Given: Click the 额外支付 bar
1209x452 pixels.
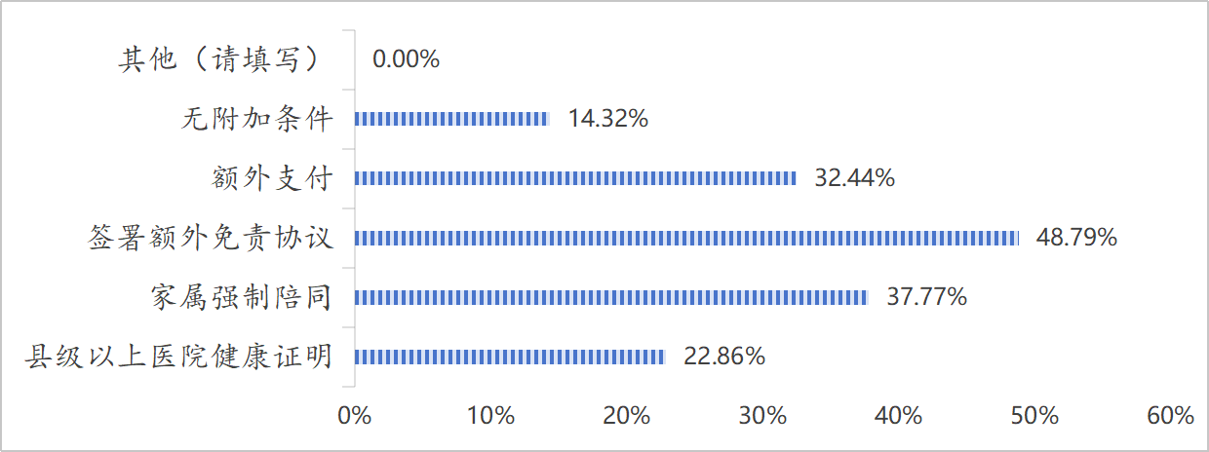Looking at the screenshot, I should pyautogui.click(x=575, y=178).
